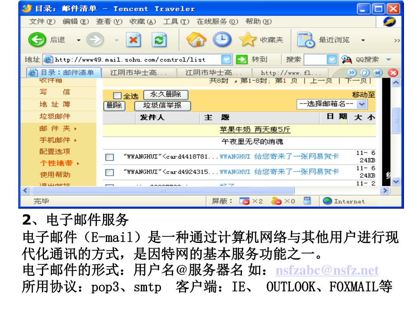This screenshot has width=417, height=313.
Task: Click the 永久删除 button
Action: [x=166, y=95]
